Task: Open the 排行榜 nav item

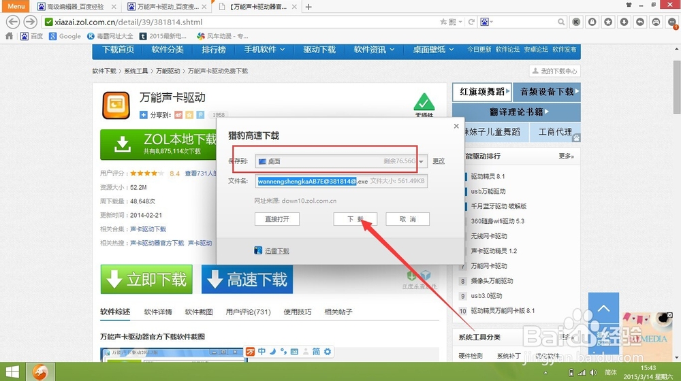Action: [x=214, y=50]
